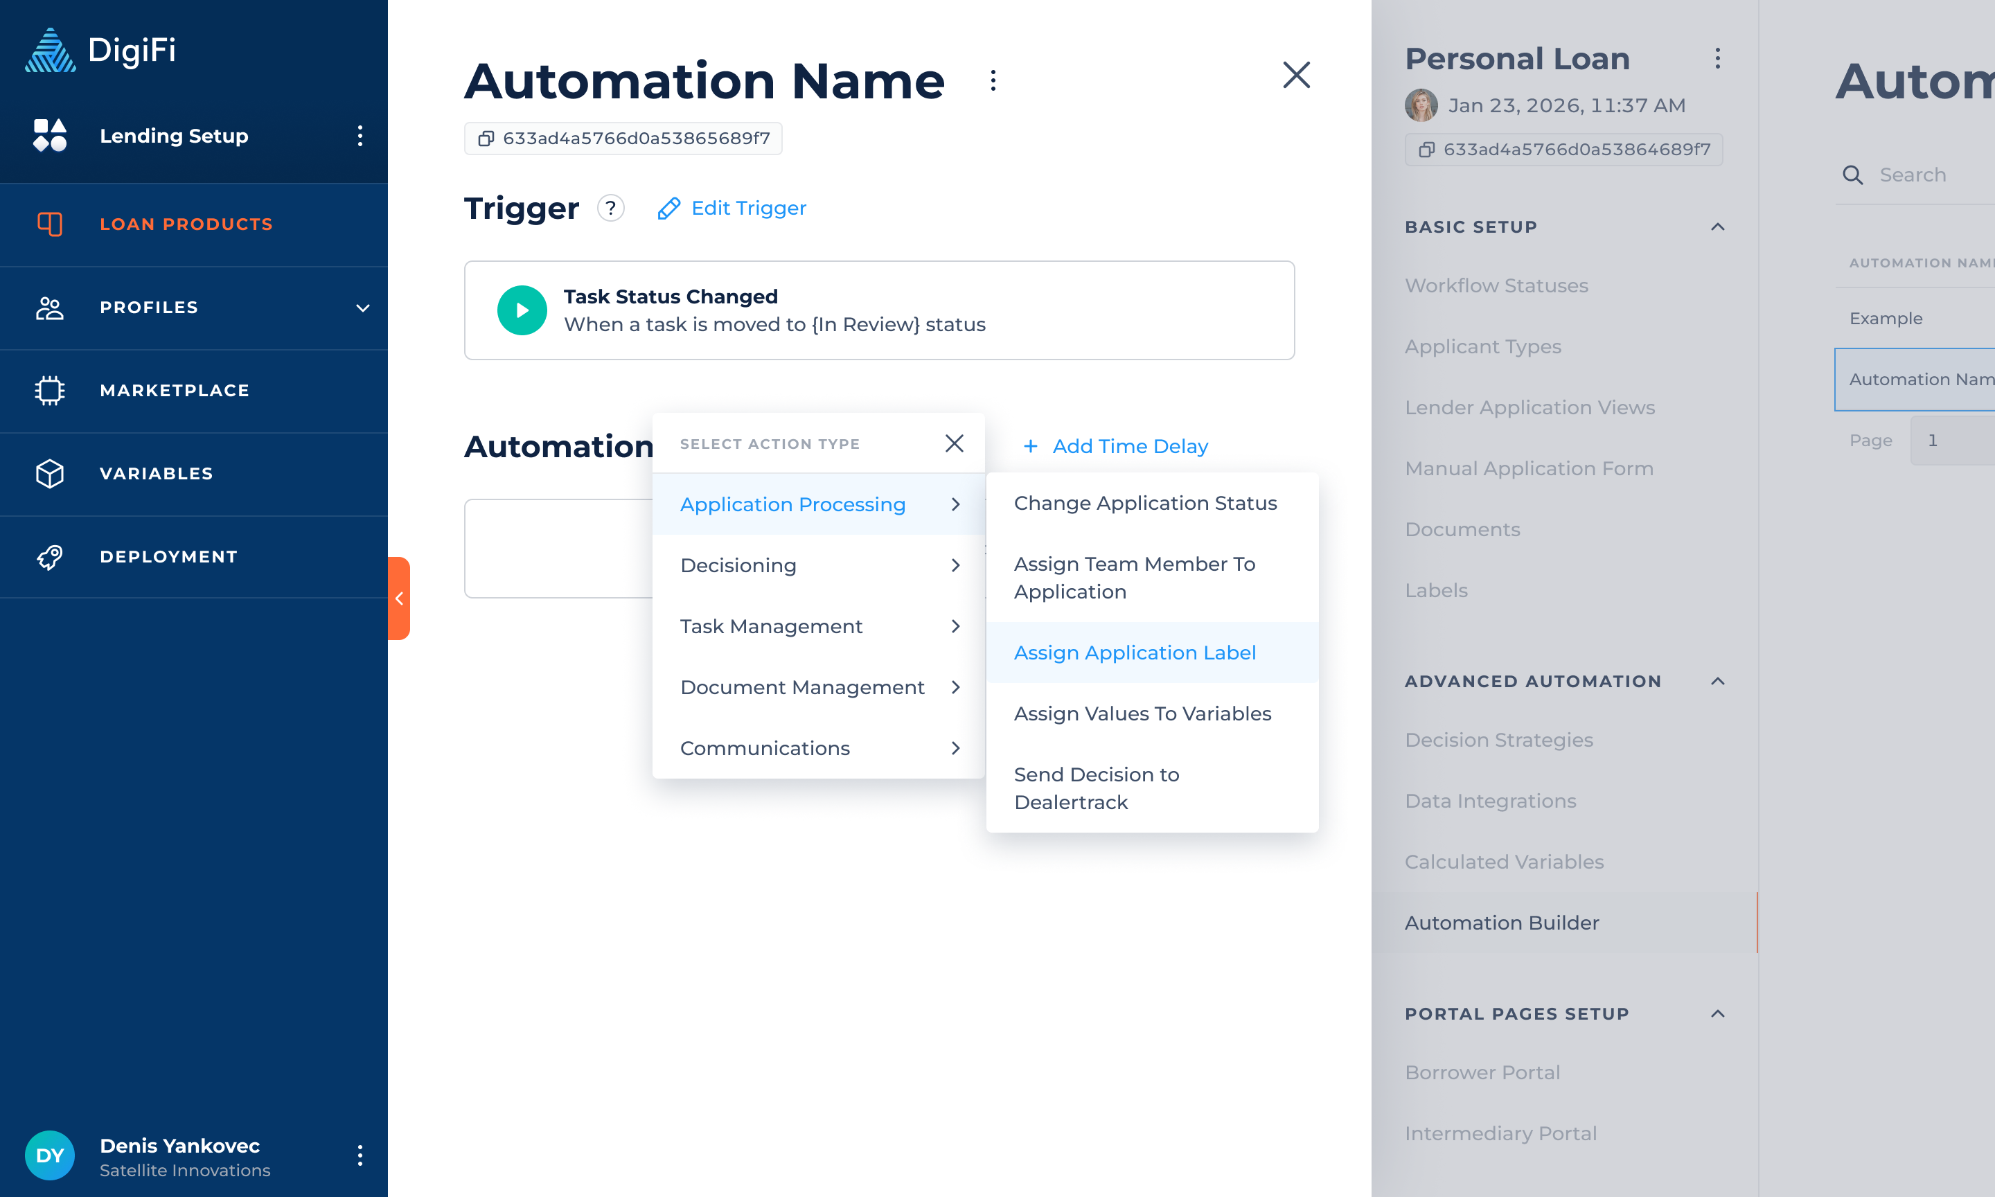Click the green play trigger icon
This screenshot has height=1197, width=1995.
522,310
